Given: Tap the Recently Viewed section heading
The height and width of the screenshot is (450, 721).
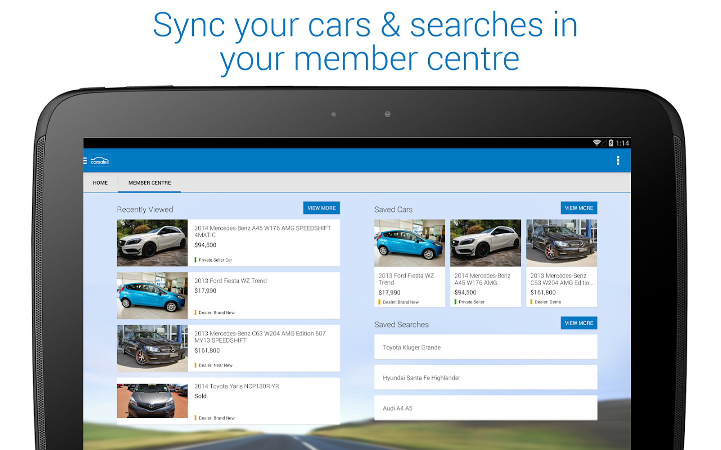Looking at the screenshot, I should (145, 209).
